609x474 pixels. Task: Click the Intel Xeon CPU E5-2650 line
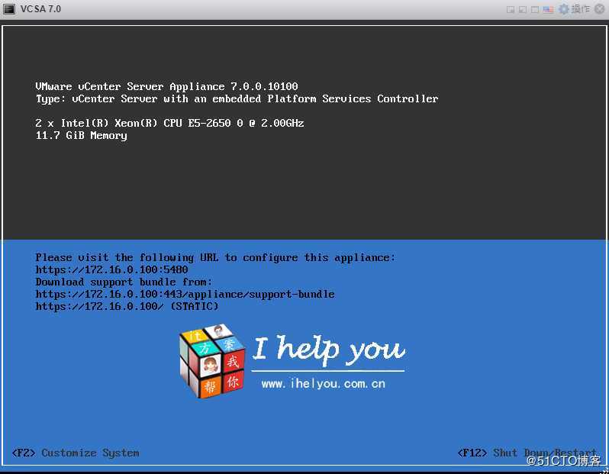pyautogui.click(x=169, y=123)
